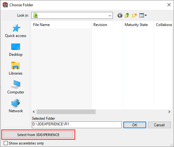Image resolution: width=174 pixels, height=147 pixels.
Task: Cancel the Choose Folder dialog
Action: (x=159, y=125)
